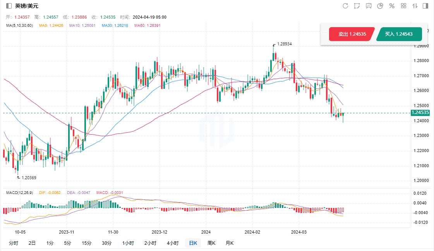Screen dimensions: 434x251
Task: Select the 4小时 timeframe
Action: (173, 243)
